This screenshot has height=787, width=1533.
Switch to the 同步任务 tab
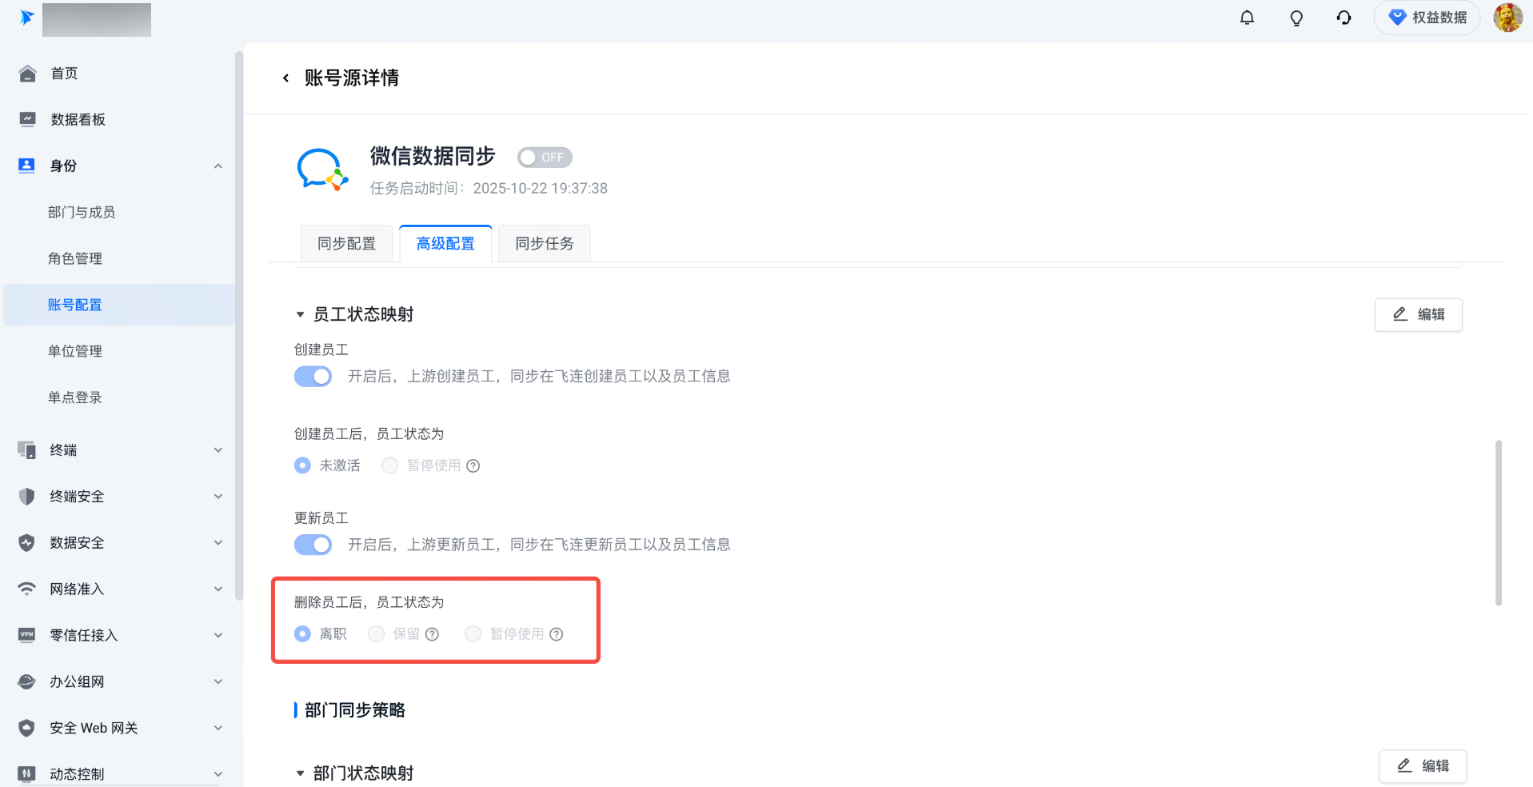tap(545, 243)
